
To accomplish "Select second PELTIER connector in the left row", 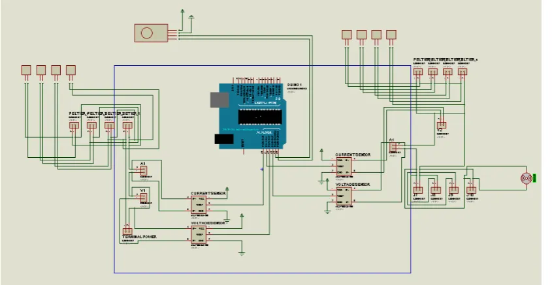I will (x=92, y=125).
